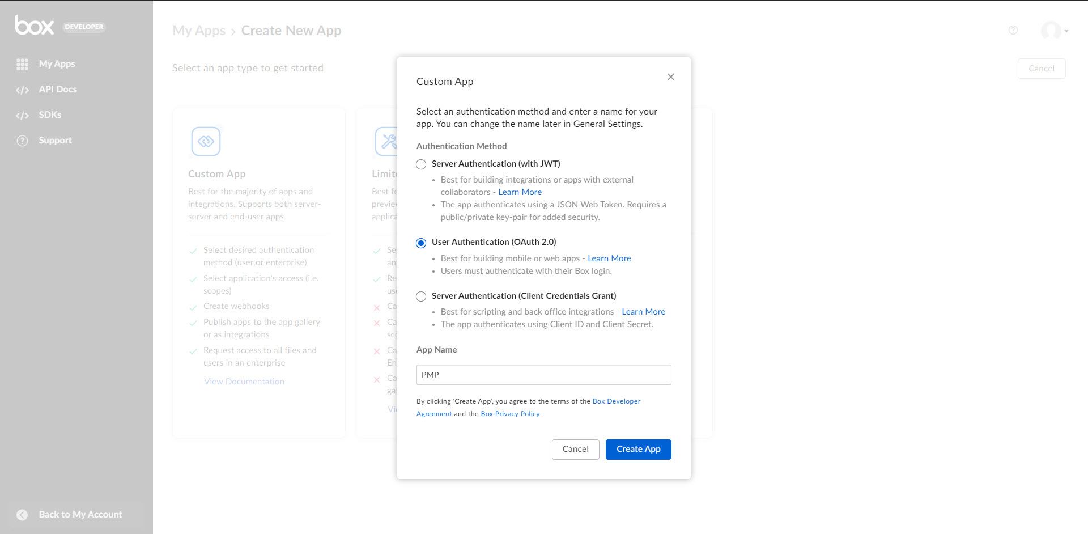Click the Create App button

(638, 449)
